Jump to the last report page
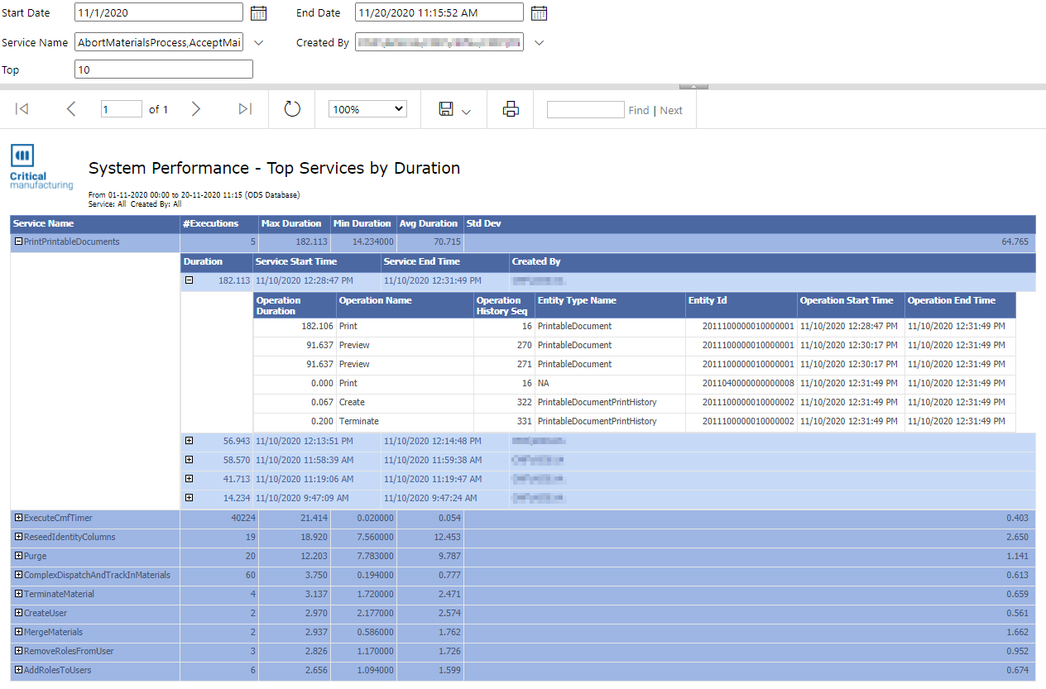This screenshot has width=1046, height=689. point(245,109)
